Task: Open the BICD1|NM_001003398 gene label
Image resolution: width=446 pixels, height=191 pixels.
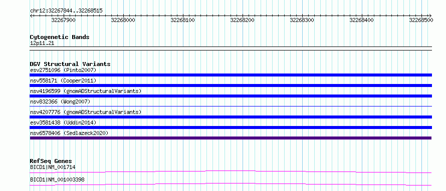Action: [57, 179]
